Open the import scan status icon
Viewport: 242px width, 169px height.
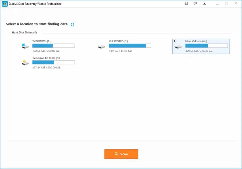coord(186,3)
